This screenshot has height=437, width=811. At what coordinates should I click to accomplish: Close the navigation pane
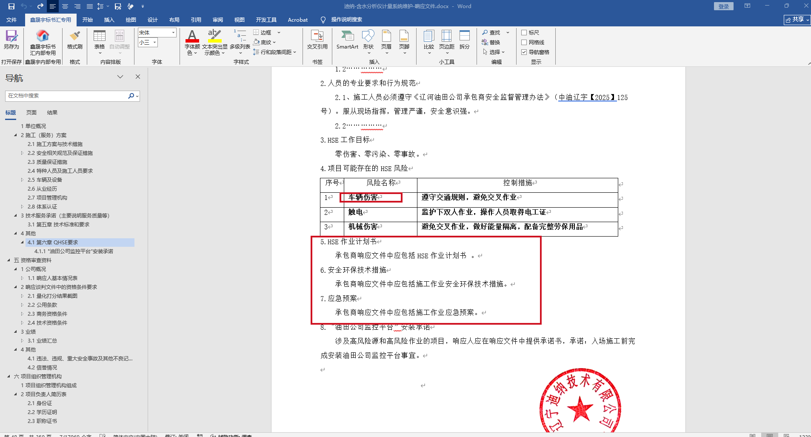pos(138,77)
